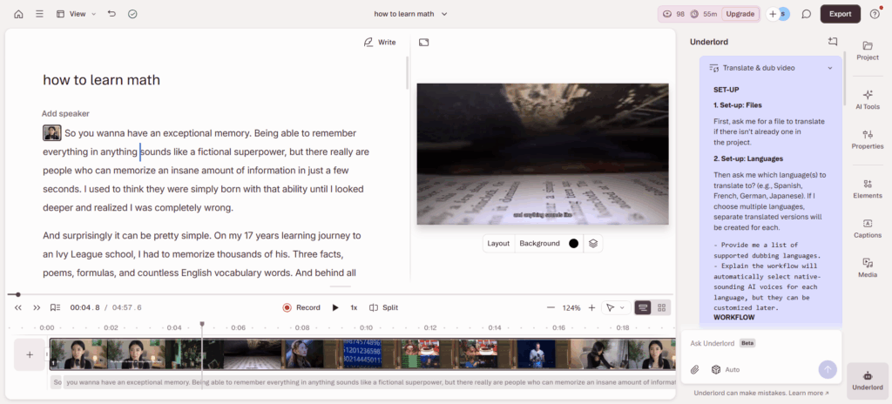Viewport: 892px width, 404px height.
Task: Toggle the canvas aspect frame icon
Action: click(423, 42)
